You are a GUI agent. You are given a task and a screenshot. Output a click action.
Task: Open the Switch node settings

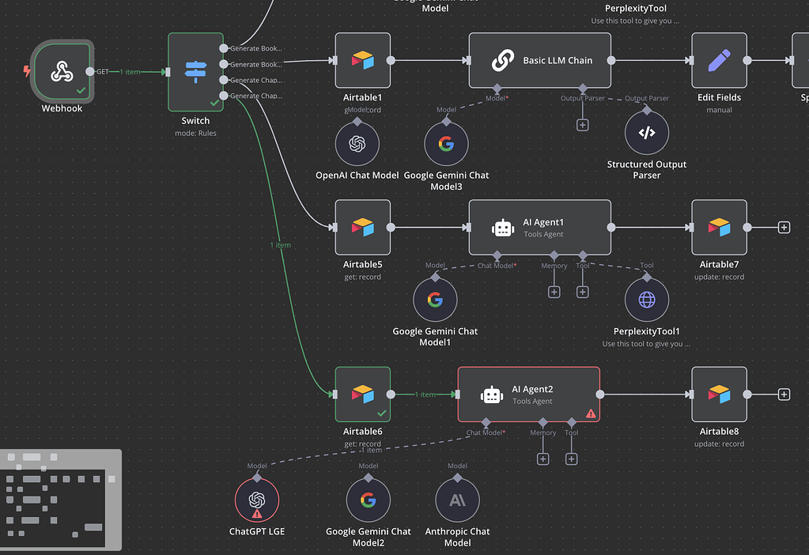click(x=195, y=71)
